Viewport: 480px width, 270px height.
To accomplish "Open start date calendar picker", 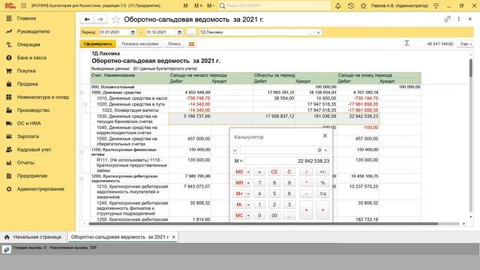I will tap(133, 32).
